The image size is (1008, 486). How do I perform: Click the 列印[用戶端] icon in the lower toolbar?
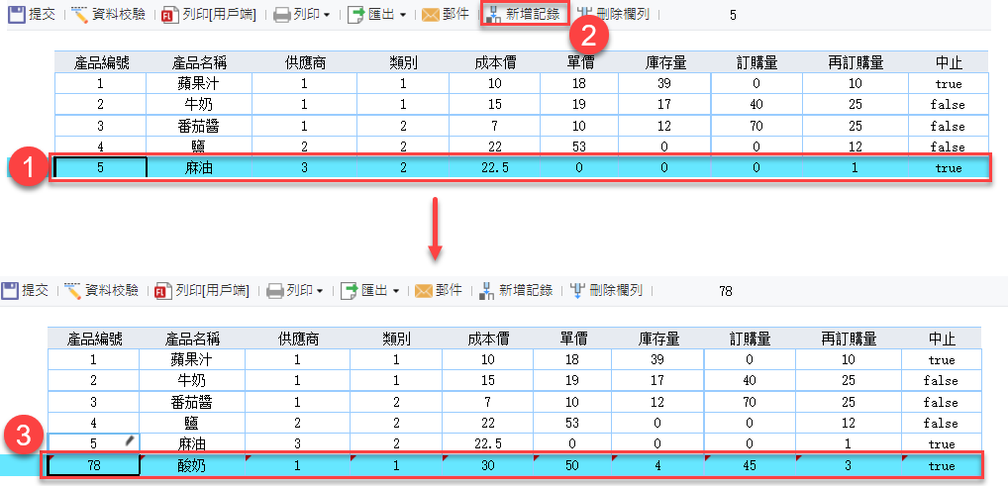(x=162, y=292)
